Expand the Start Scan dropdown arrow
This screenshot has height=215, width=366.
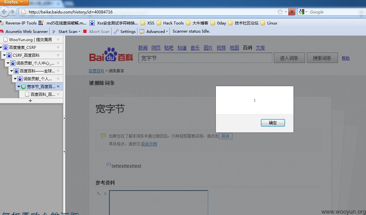tap(79, 31)
